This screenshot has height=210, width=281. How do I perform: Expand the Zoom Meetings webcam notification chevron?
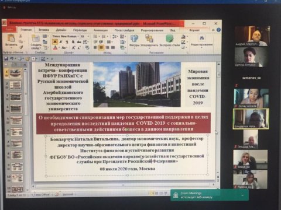tap(242, 195)
